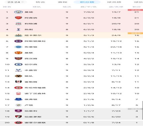Screen dimensions: 143x126
Task: Click the 积分 column header
Action: pos(137,7)
